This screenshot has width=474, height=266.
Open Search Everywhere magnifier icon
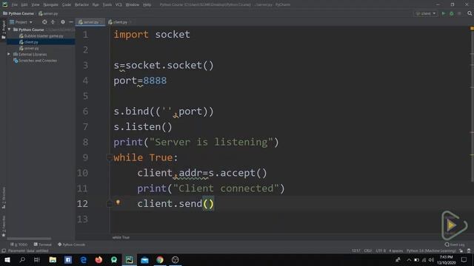pos(470,13)
